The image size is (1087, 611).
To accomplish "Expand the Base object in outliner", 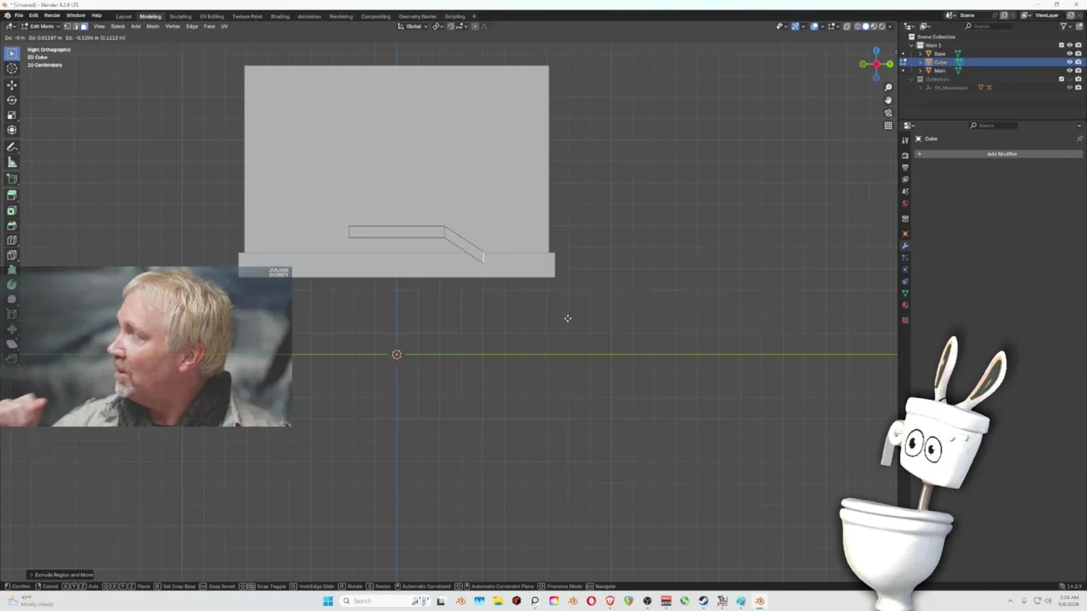I will coord(920,53).
